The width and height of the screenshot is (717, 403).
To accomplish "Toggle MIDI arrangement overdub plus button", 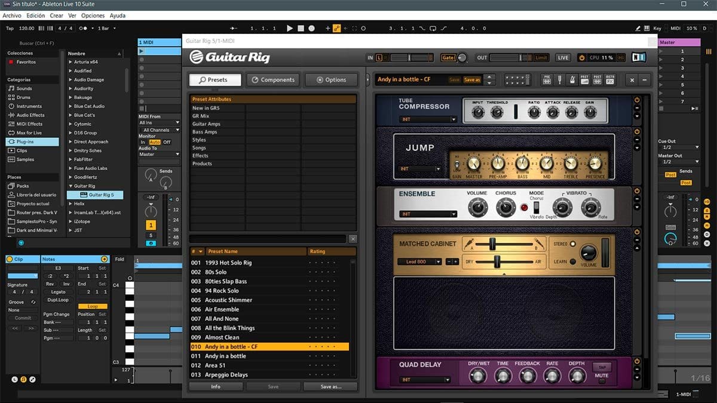I will click(x=327, y=28).
